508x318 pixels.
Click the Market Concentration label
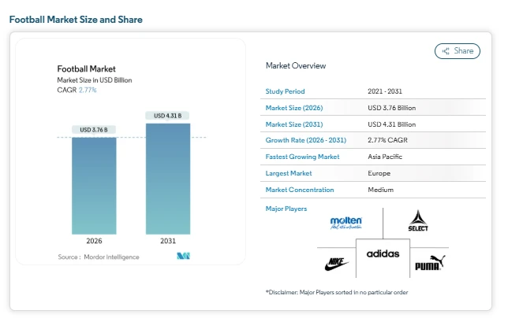pos(300,190)
